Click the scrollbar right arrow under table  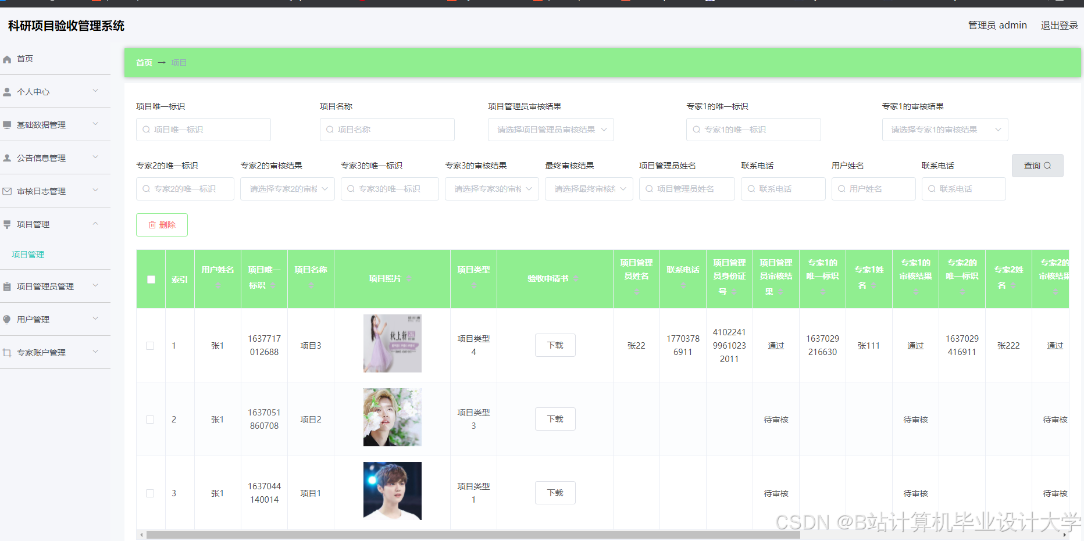[1065, 535]
